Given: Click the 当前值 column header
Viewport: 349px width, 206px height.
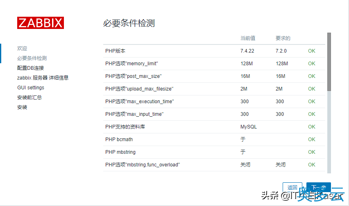Looking at the screenshot, I should [248, 38].
